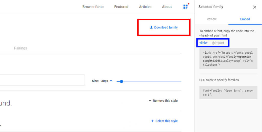
Task: Click the sample text ending in "und."
Action: 6,103
